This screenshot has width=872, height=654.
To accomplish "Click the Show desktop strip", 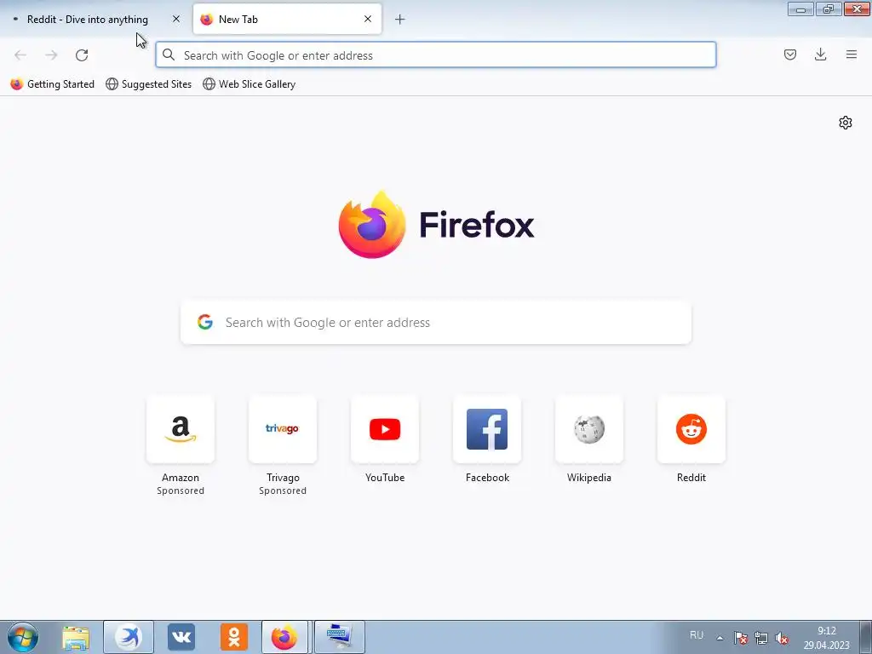I will click(x=865, y=637).
